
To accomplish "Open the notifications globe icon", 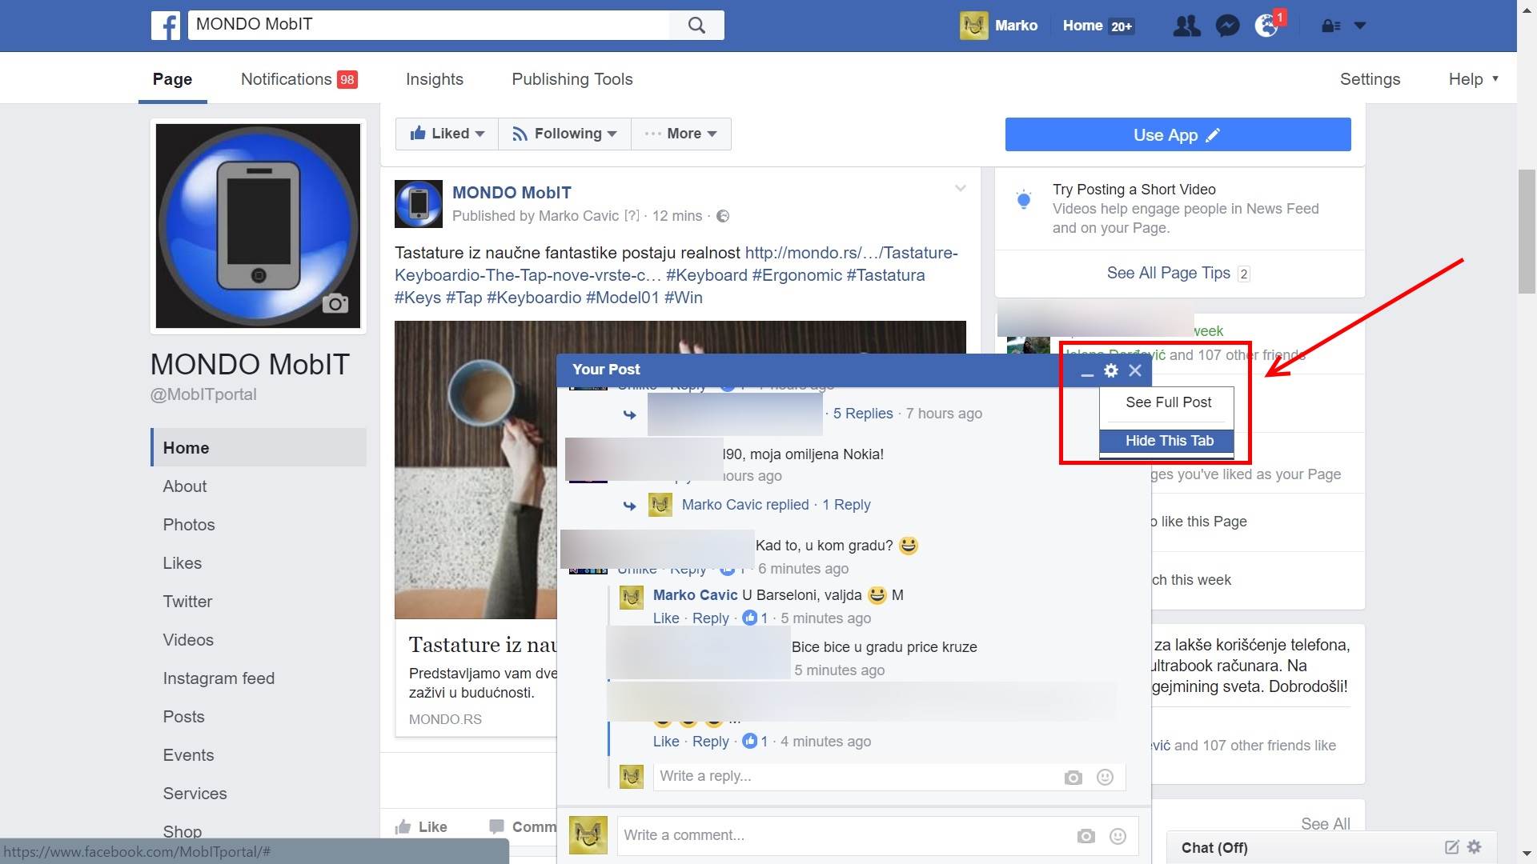I will (1266, 26).
